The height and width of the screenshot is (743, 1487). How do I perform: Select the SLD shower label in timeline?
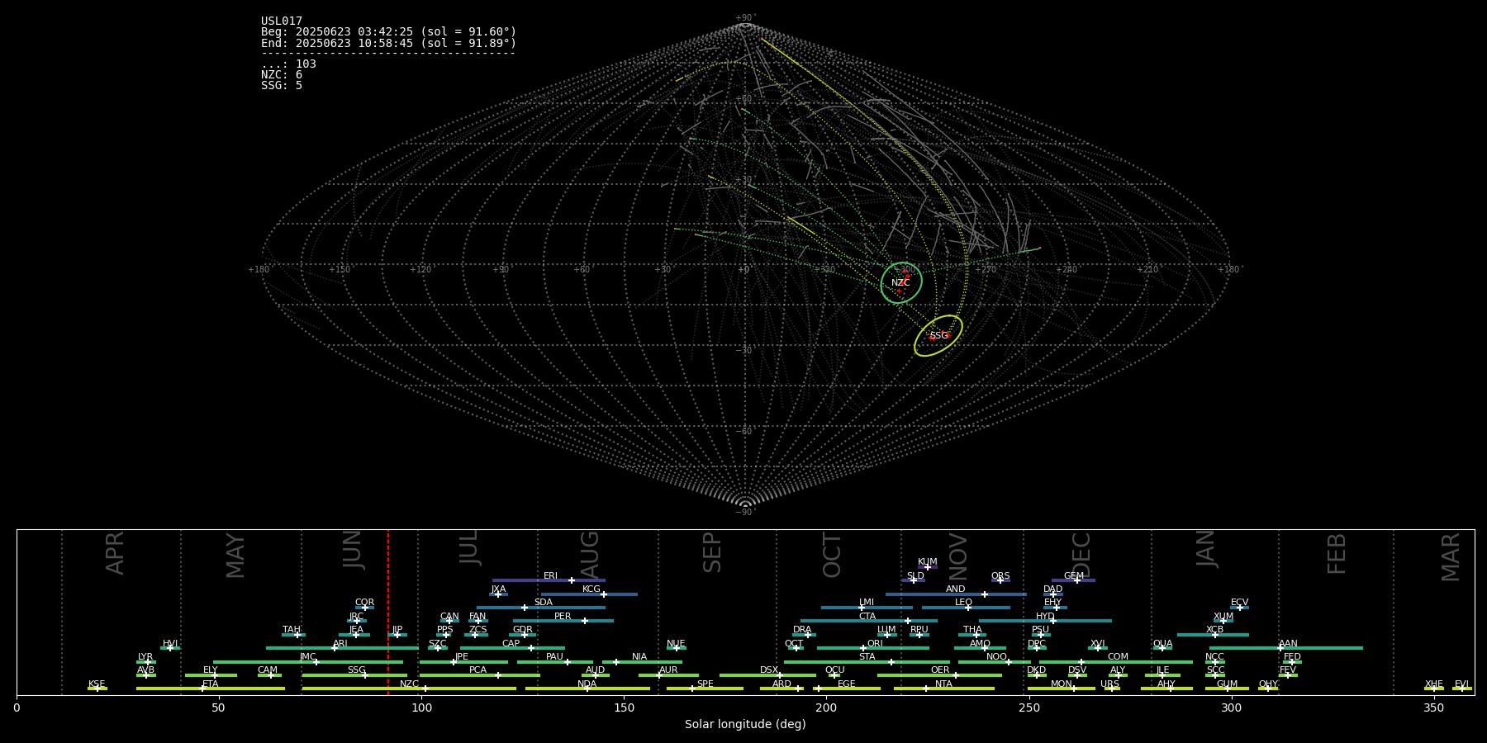click(915, 575)
